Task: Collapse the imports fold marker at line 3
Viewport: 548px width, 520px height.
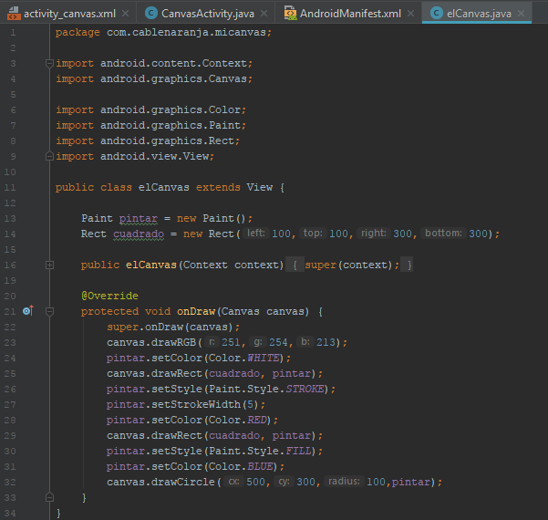Action: click(49, 63)
